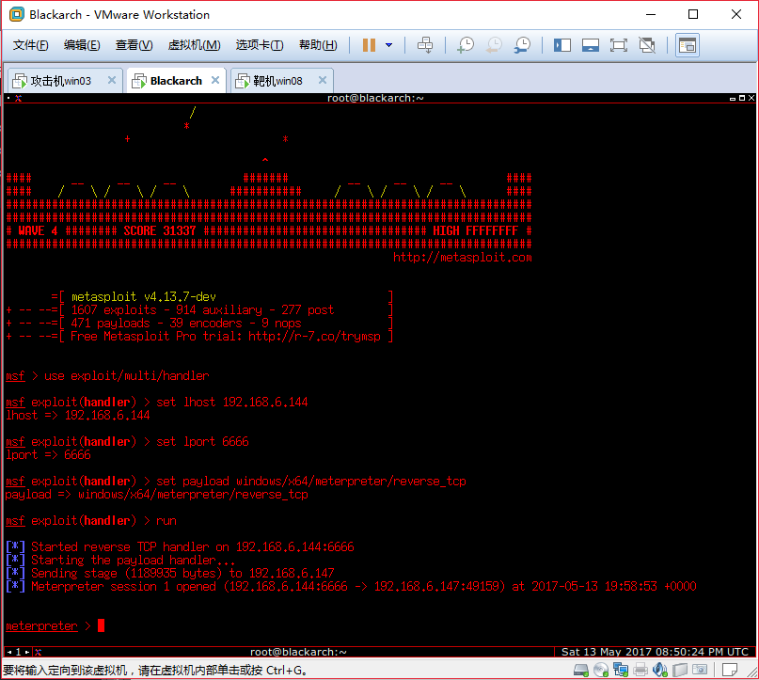Minimize the inner terminal window
The height and width of the screenshot is (680, 759).
pyautogui.click(x=733, y=98)
